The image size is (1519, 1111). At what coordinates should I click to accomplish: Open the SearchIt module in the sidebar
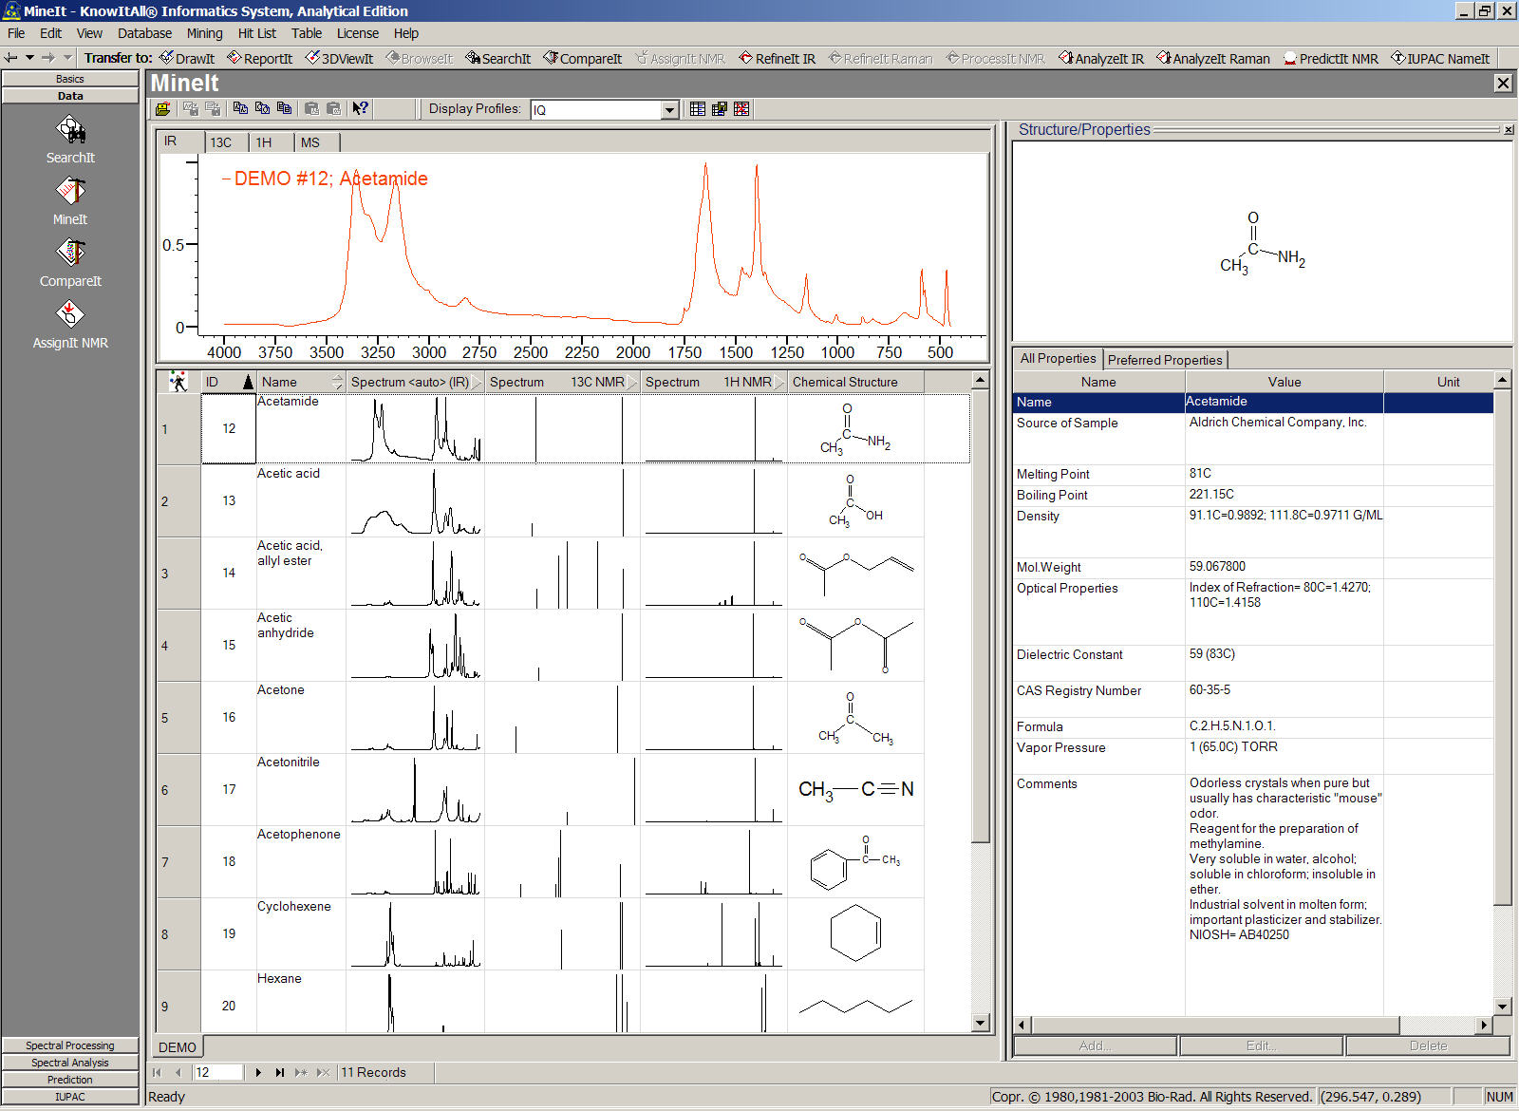[70, 140]
